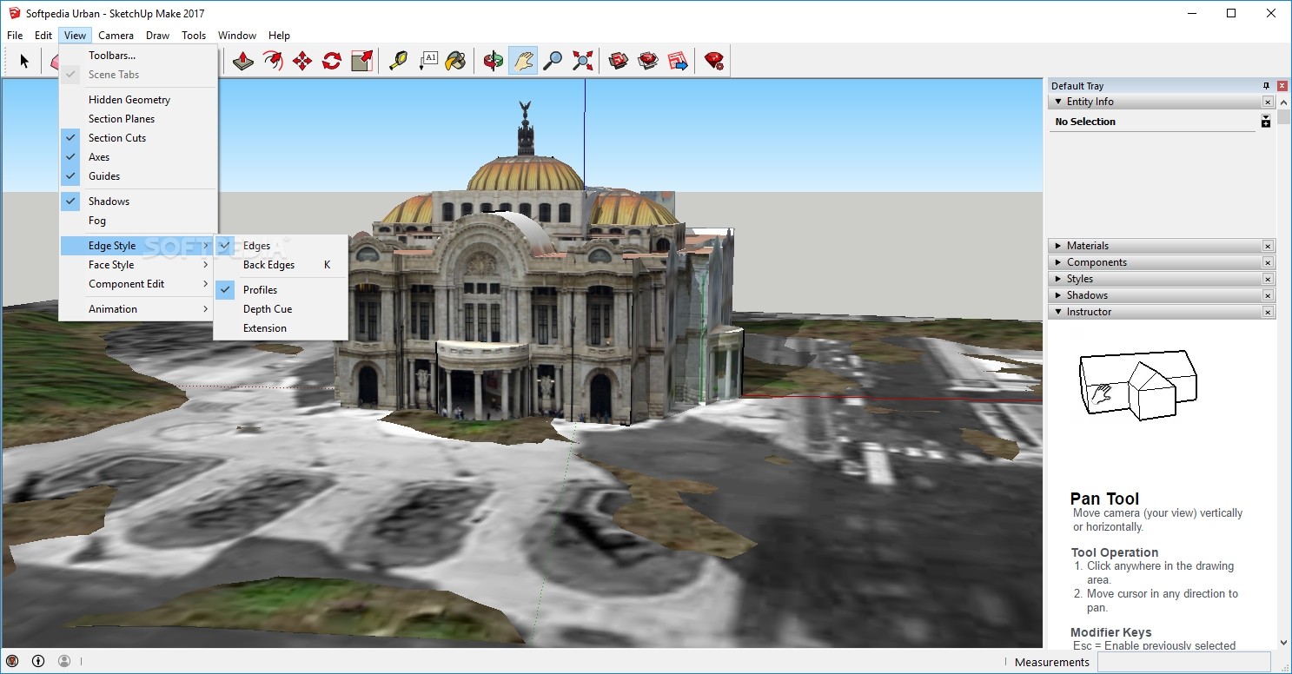The width and height of the screenshot is (1292, 674).
Task: Pin the Default Tray panel
Action: (1266, 86)
